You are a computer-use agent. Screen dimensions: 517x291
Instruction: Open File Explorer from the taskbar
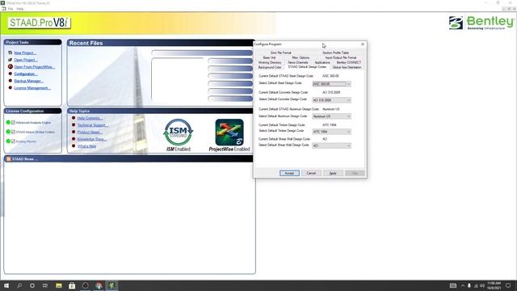click(59, 285)
